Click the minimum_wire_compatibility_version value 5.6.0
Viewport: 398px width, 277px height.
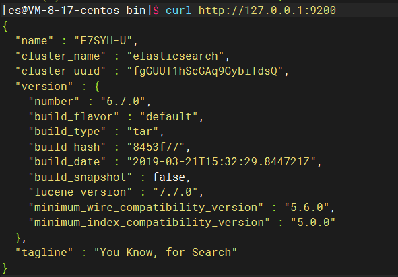307,207
